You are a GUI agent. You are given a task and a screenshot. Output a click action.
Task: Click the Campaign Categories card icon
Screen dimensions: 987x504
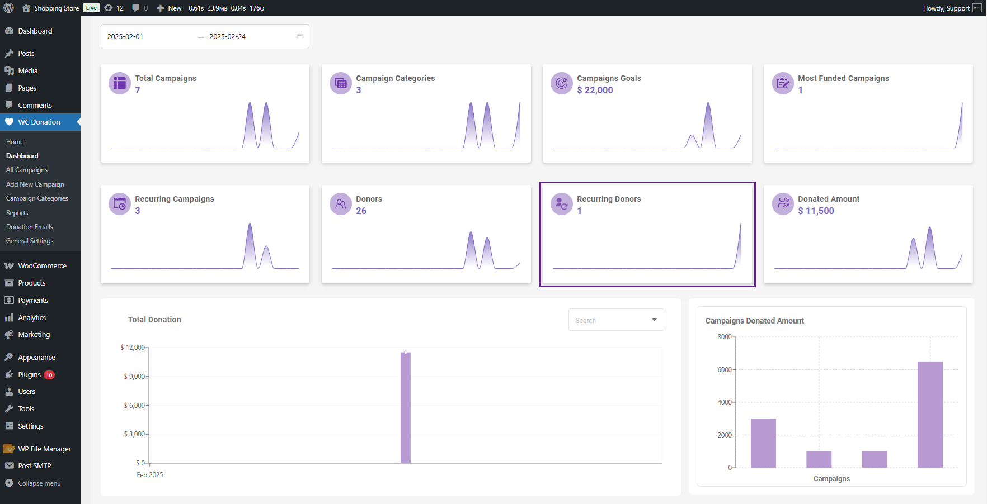click(340, 83)
